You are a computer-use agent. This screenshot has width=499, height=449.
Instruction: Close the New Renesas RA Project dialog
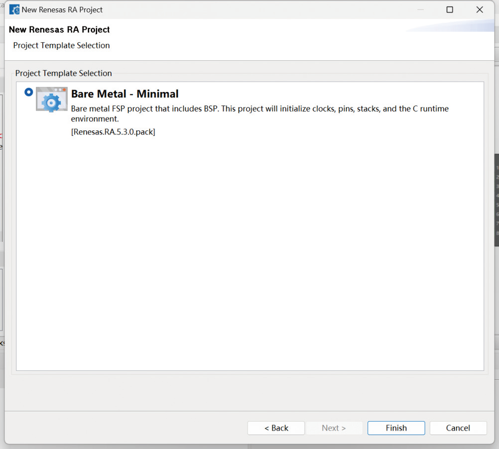click(480, 9)
